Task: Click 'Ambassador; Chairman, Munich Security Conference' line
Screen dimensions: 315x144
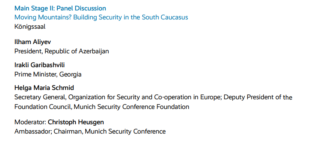Action: (x=90, y=131)
